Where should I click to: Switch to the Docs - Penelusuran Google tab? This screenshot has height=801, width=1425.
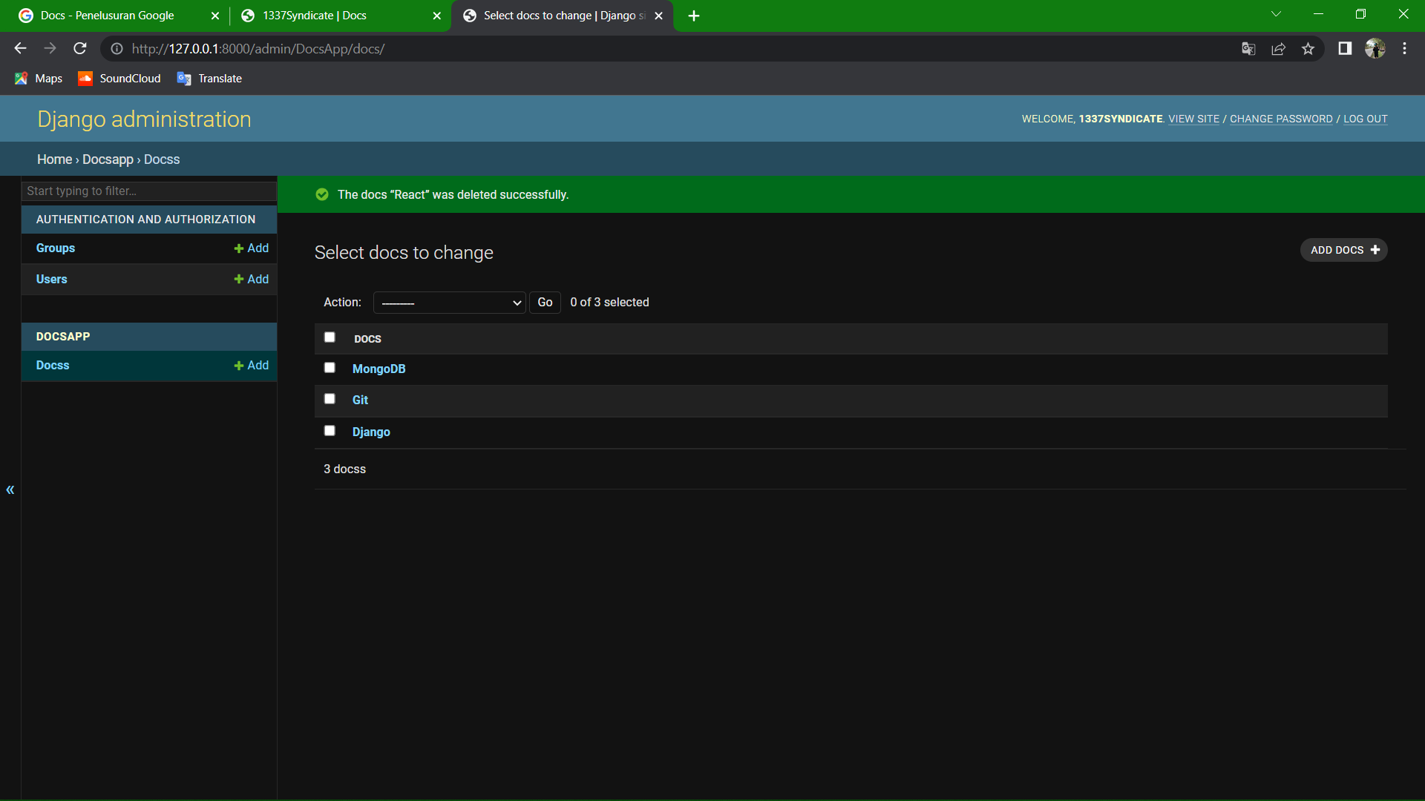pyautogui.click(x=108, y=16)
